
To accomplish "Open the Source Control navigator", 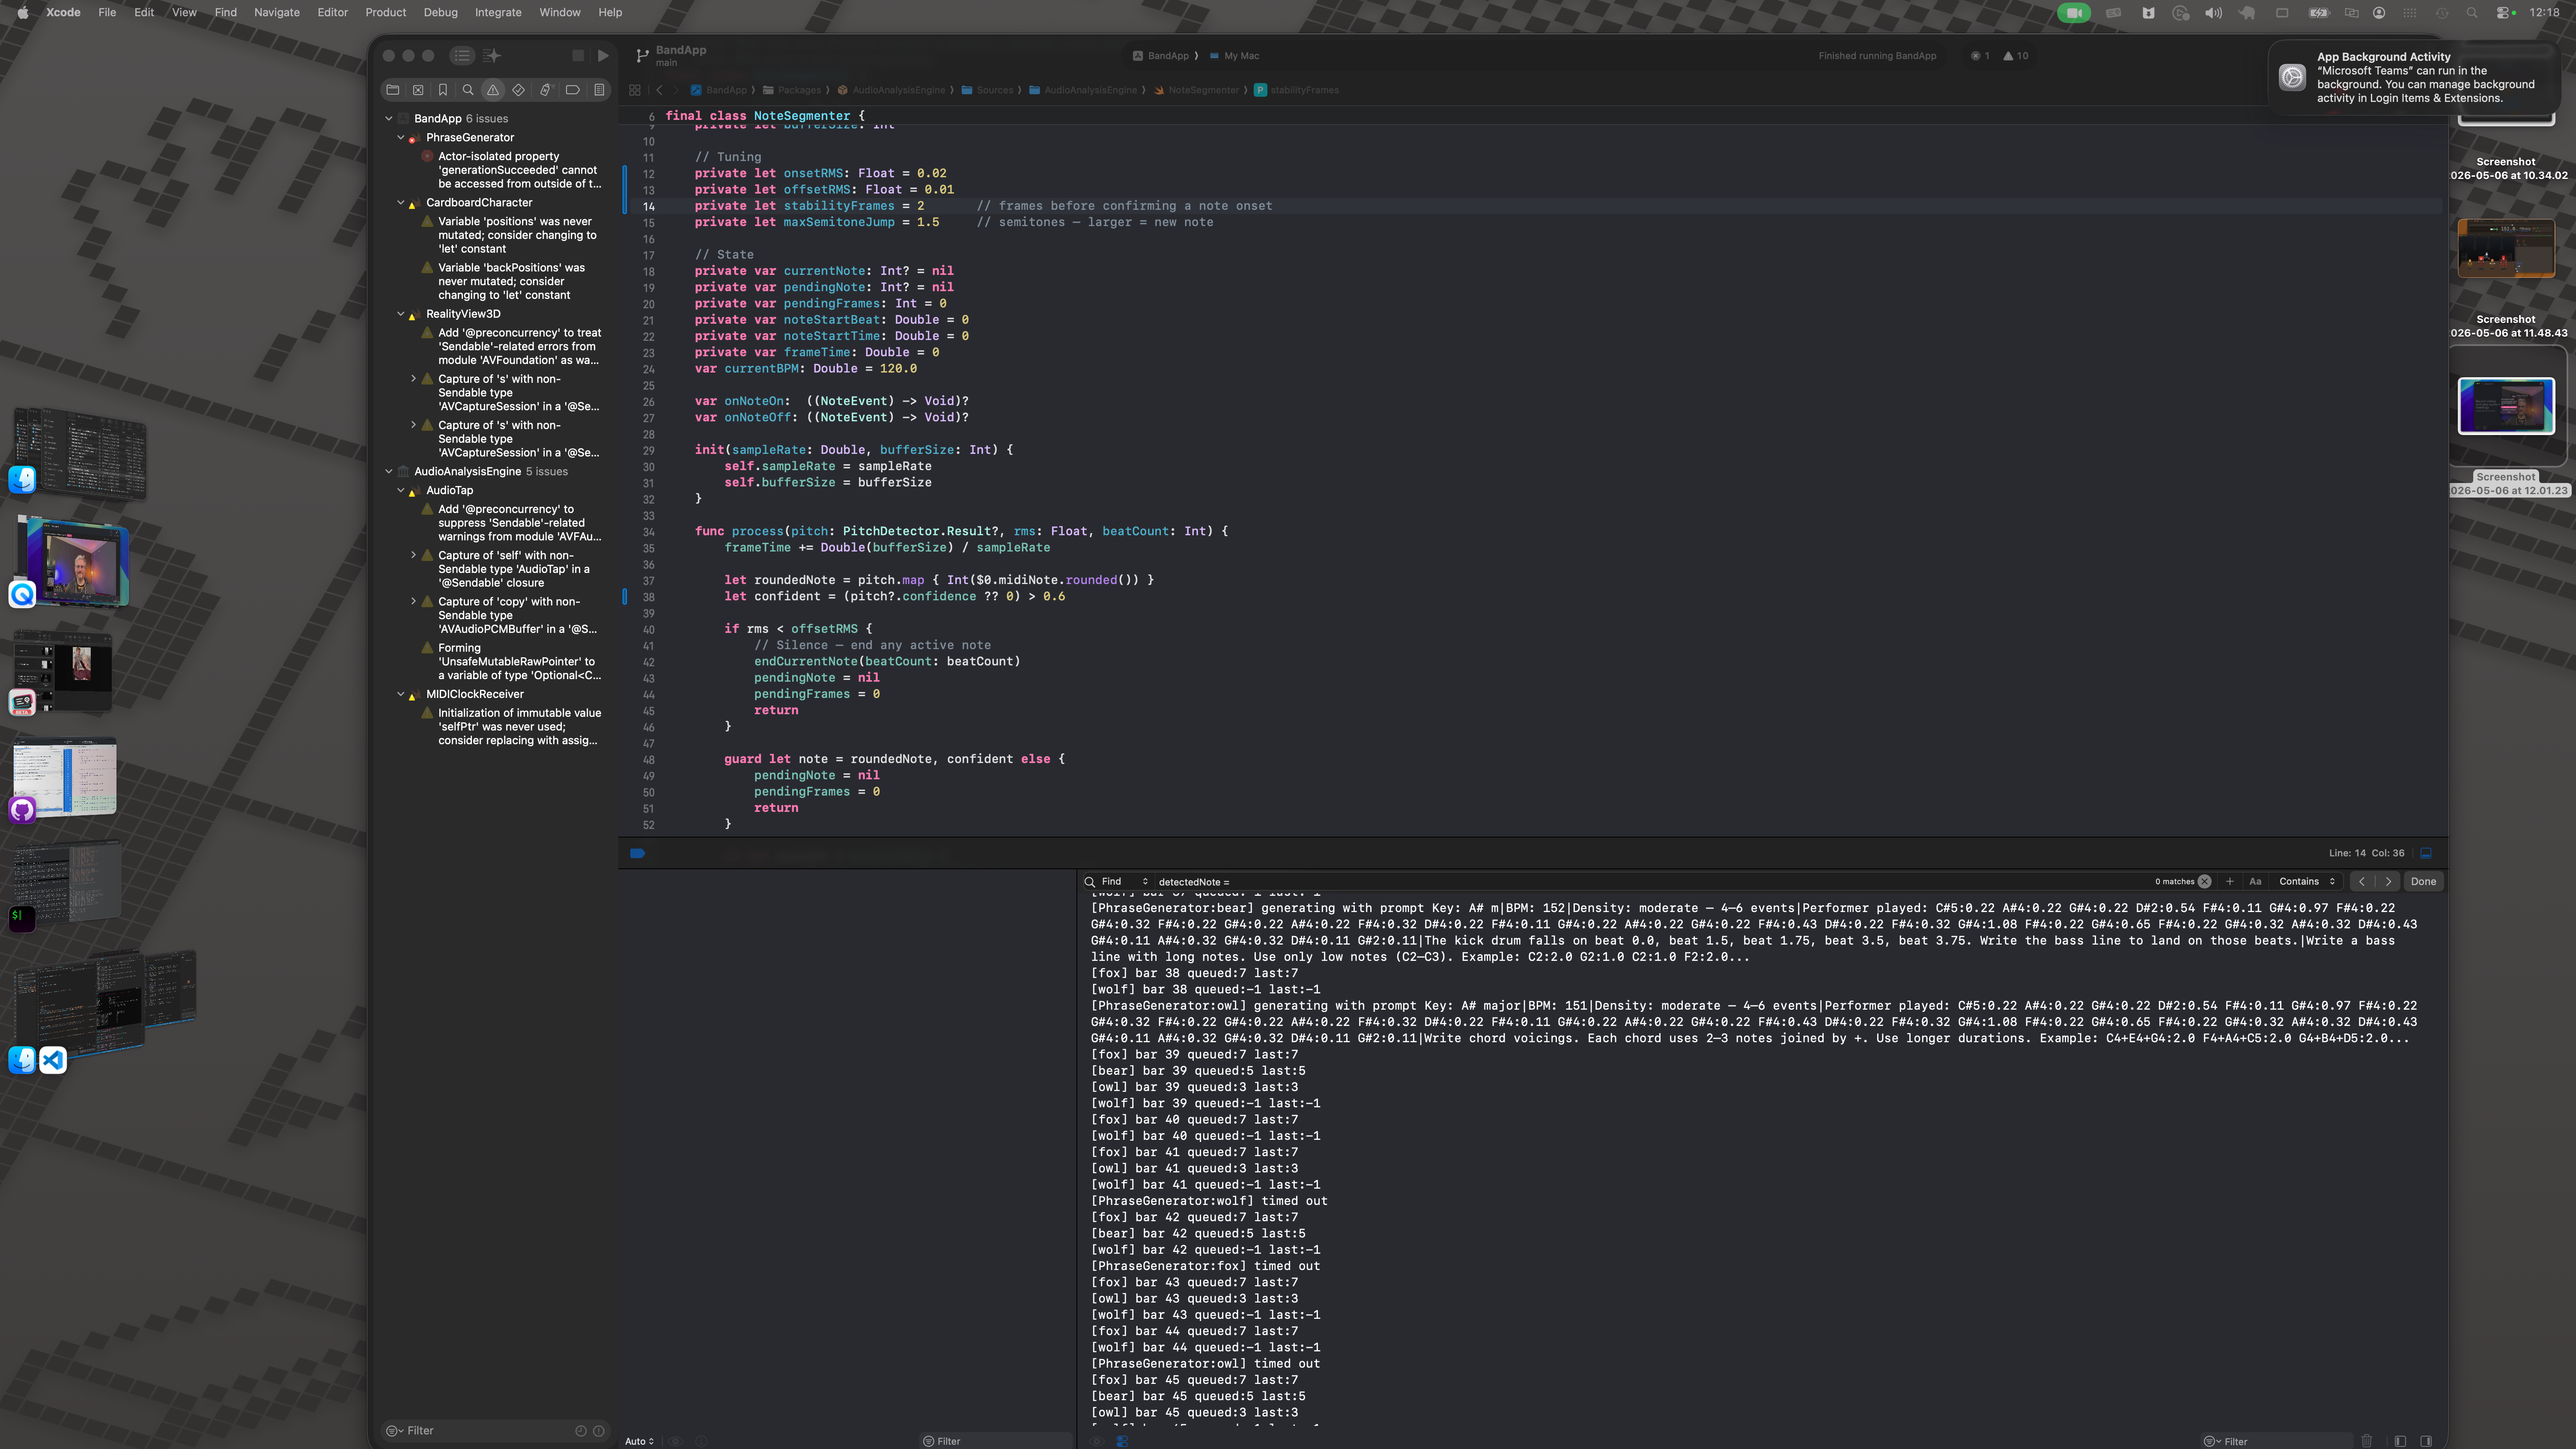I will tap(418, 90).
